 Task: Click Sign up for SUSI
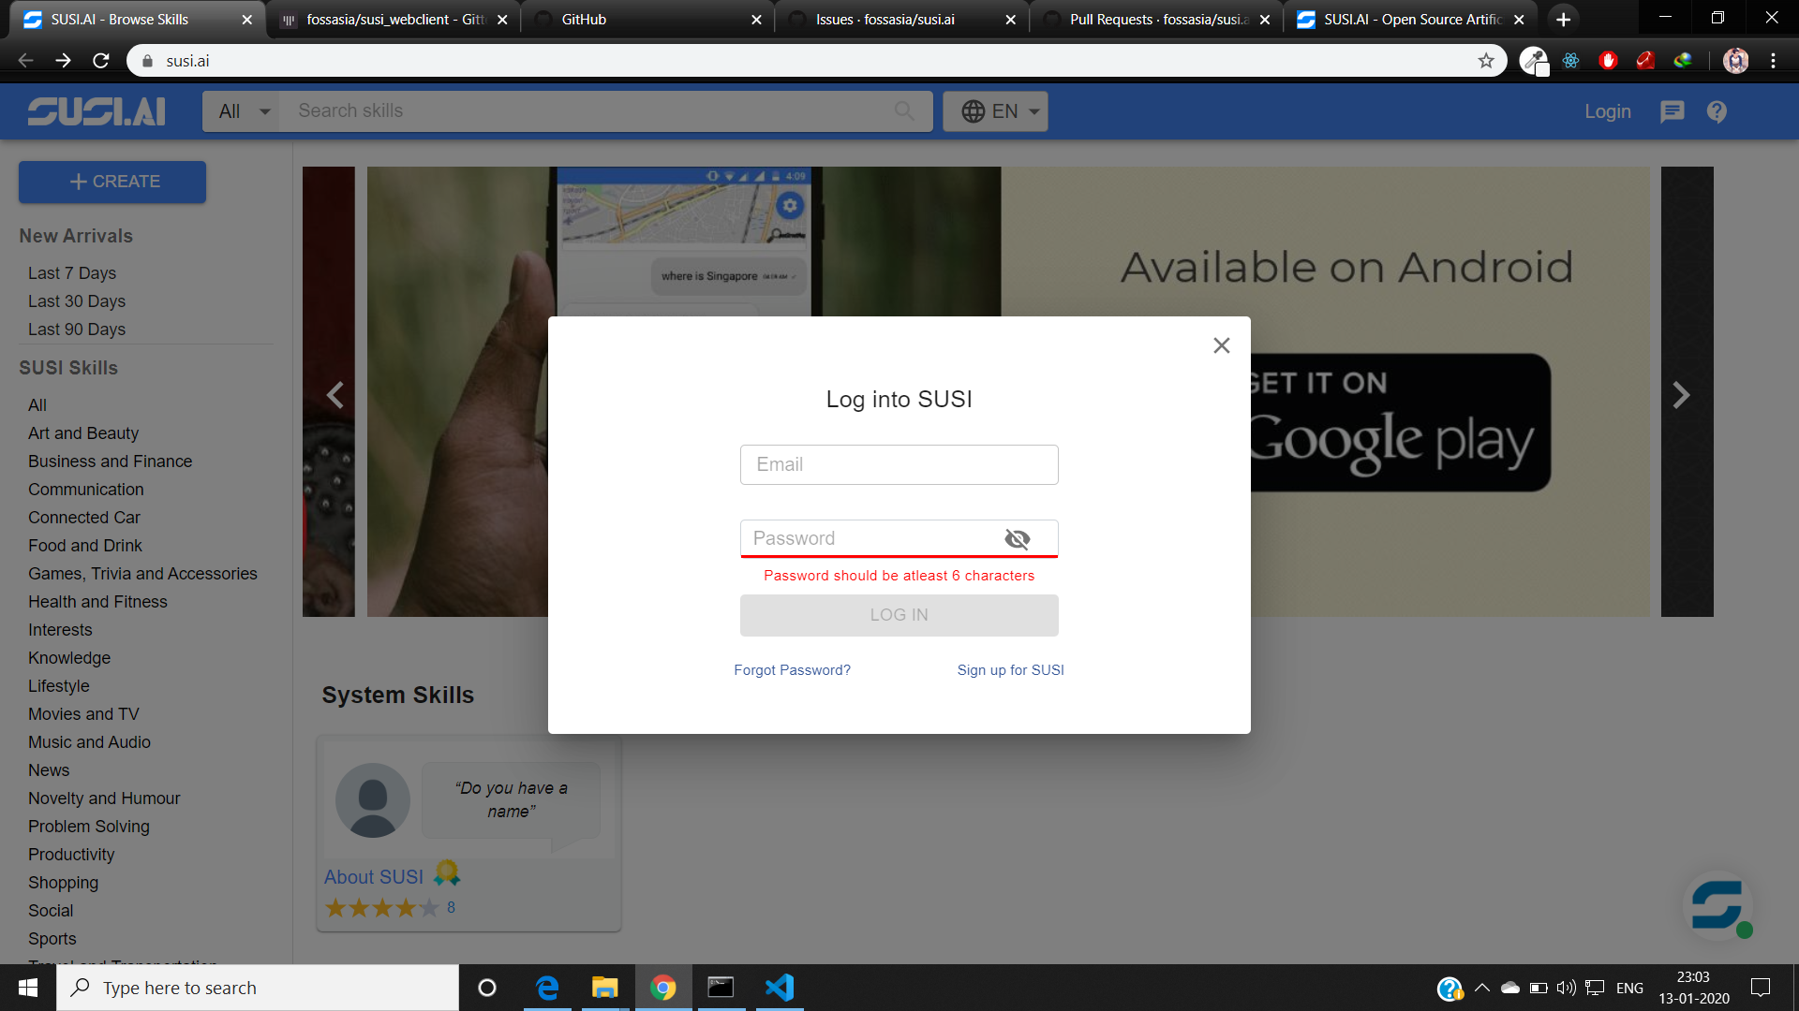[x=1010, y=669]
